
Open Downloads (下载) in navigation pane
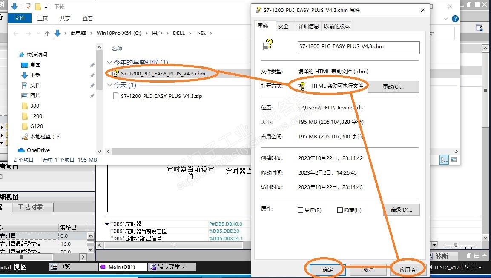coord(35,75)
